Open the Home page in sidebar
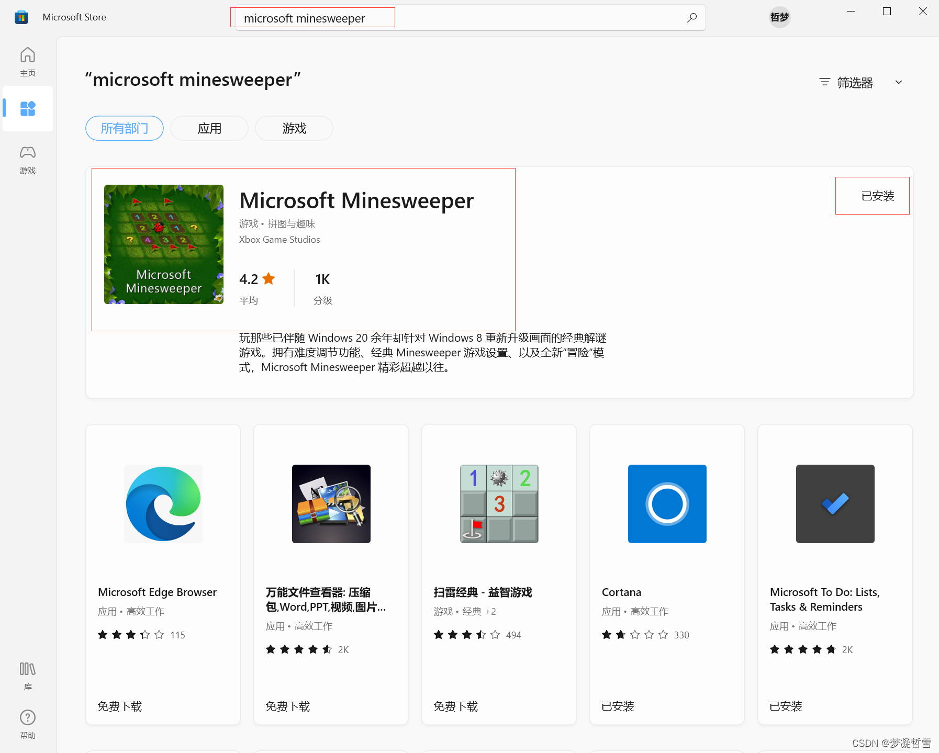 coord(28,62)
